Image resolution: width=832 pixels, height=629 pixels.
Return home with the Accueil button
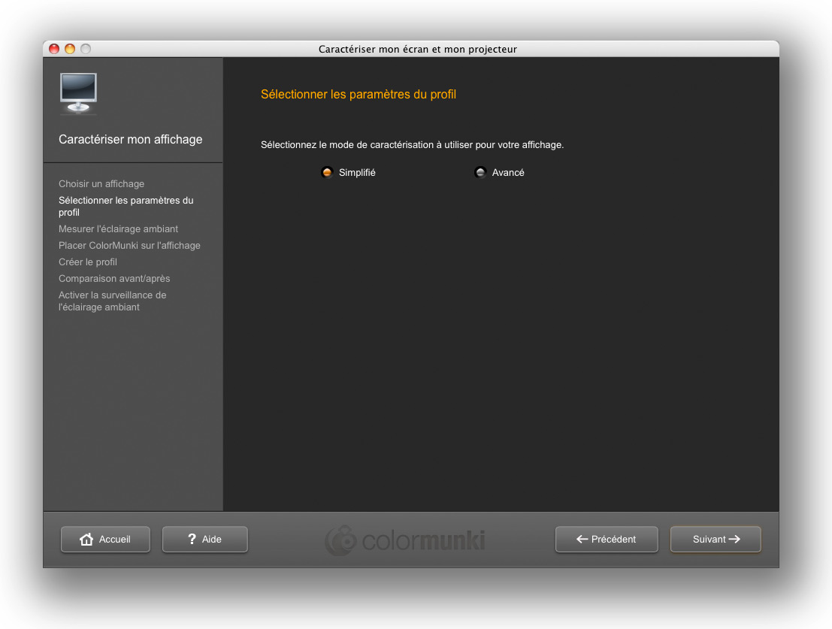click(x=105, y=539)
